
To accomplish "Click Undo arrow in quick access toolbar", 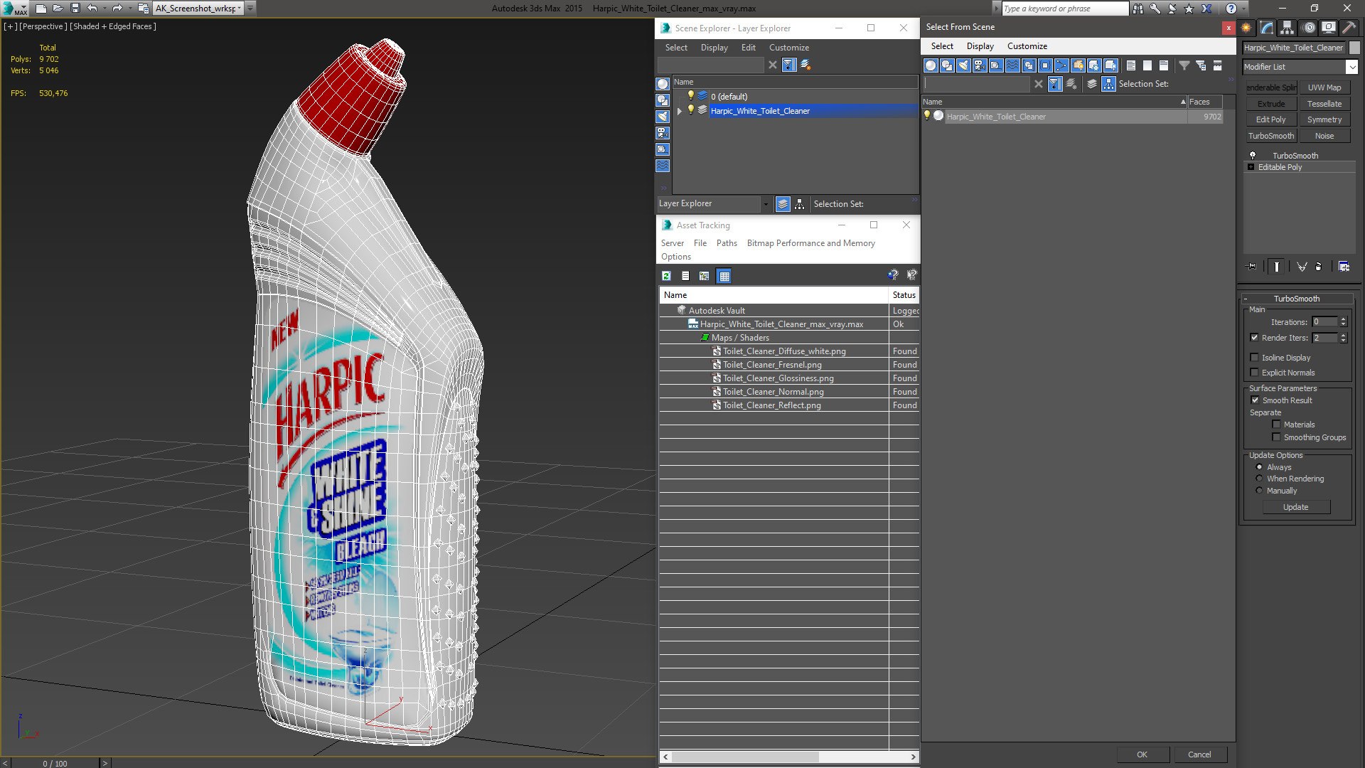I will (92, 9).
